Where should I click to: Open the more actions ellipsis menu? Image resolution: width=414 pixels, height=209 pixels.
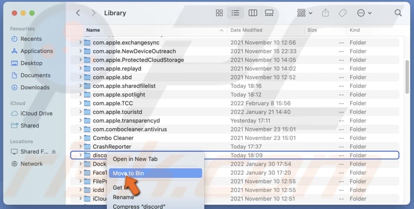coord(364,13)
